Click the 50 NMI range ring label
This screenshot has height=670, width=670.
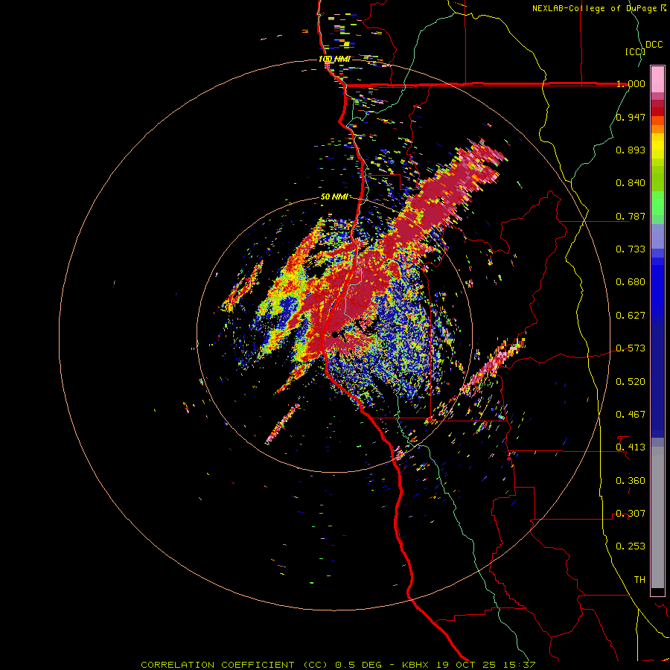click(334, 197)
